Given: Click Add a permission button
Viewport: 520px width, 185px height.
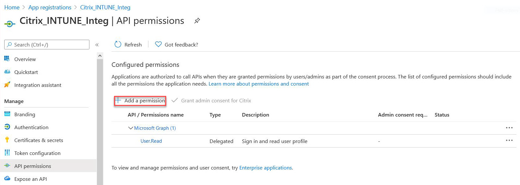Looking at the screenshot, I should click(x=140, y=101).
